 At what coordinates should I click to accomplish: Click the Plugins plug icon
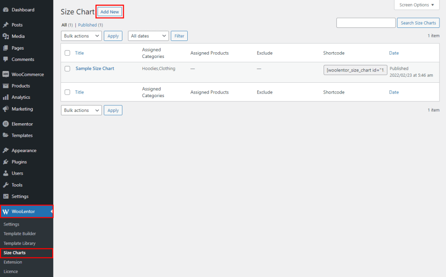tap(5, 162)
